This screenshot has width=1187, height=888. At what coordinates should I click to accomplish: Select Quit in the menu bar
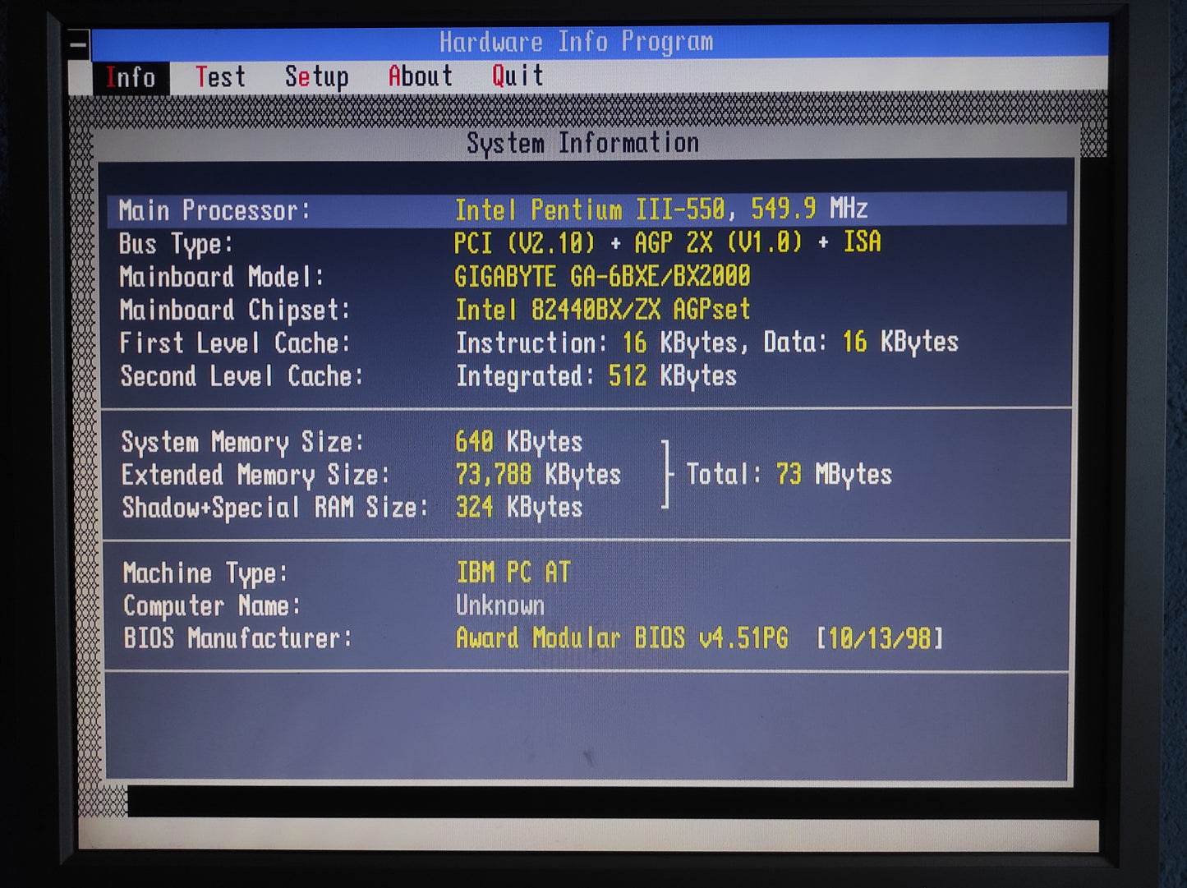click(x=518, y=76)
